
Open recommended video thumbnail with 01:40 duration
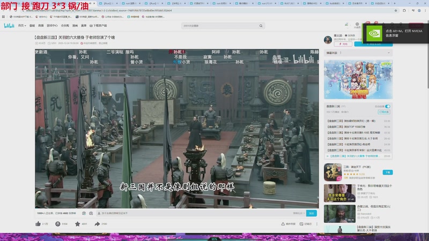click(339, 193)
